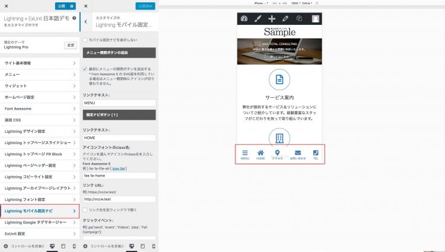Click the map pin access icon
The width and height of the screenshot is (445, 252).
277,153
